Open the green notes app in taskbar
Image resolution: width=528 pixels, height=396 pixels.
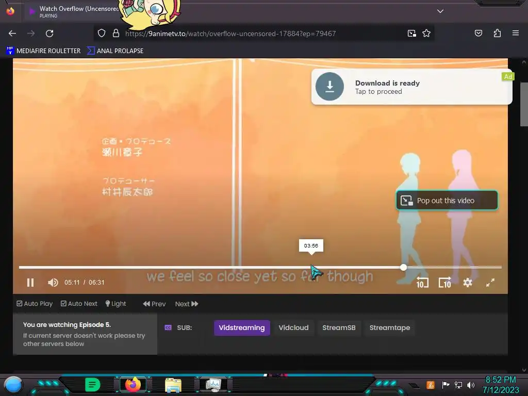click(93, 385)
